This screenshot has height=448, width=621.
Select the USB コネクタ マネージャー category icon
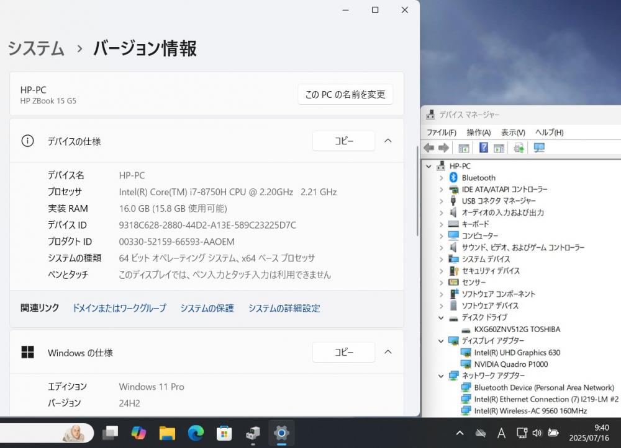pos(453,201)
